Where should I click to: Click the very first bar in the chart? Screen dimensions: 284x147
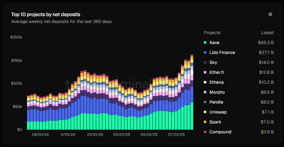29,113
